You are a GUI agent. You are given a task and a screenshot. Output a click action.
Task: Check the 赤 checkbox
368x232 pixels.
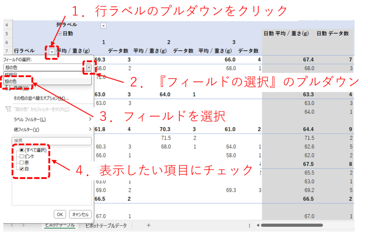pyautogui.click(x=22, y=162)
